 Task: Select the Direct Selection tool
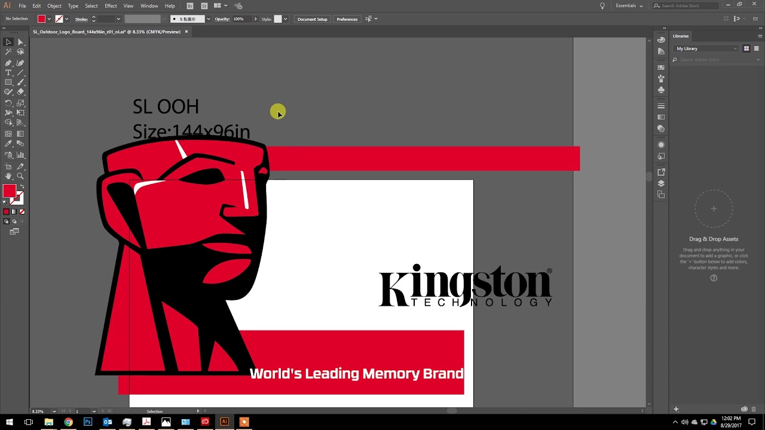20,42
